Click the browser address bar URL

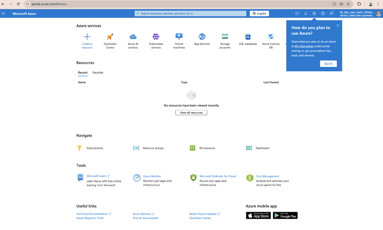[49, 4]
